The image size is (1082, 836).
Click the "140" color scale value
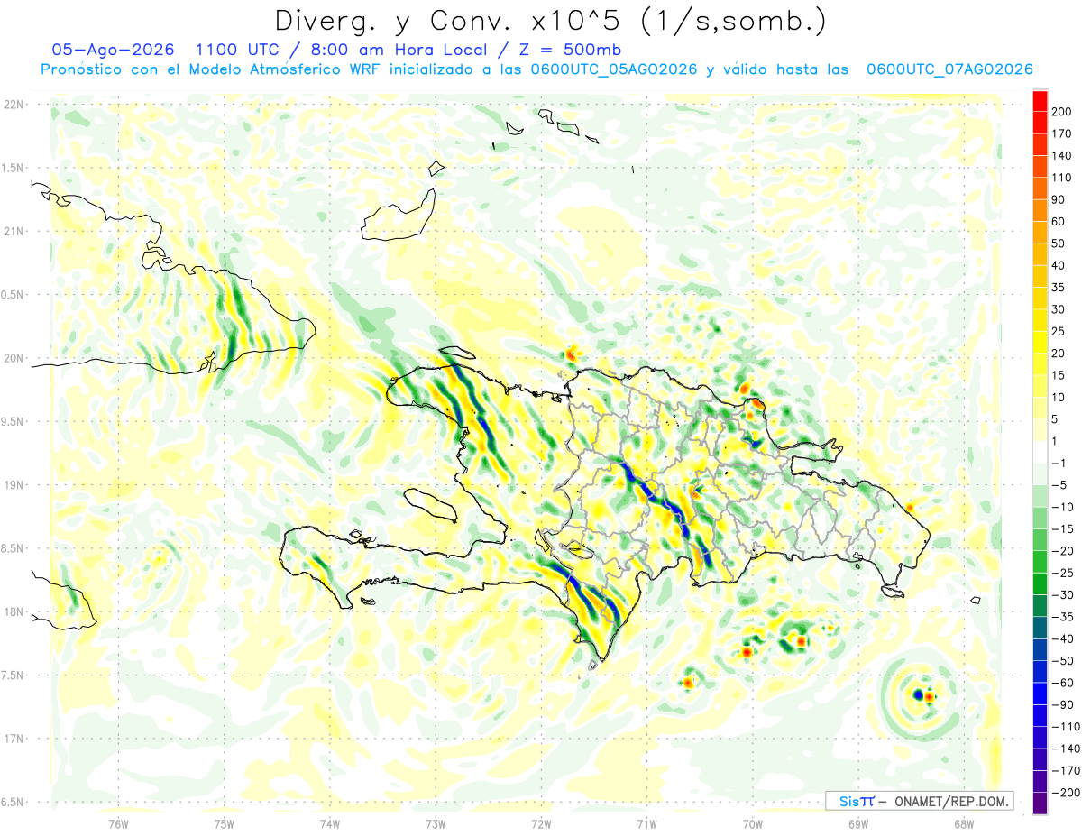1062,156
